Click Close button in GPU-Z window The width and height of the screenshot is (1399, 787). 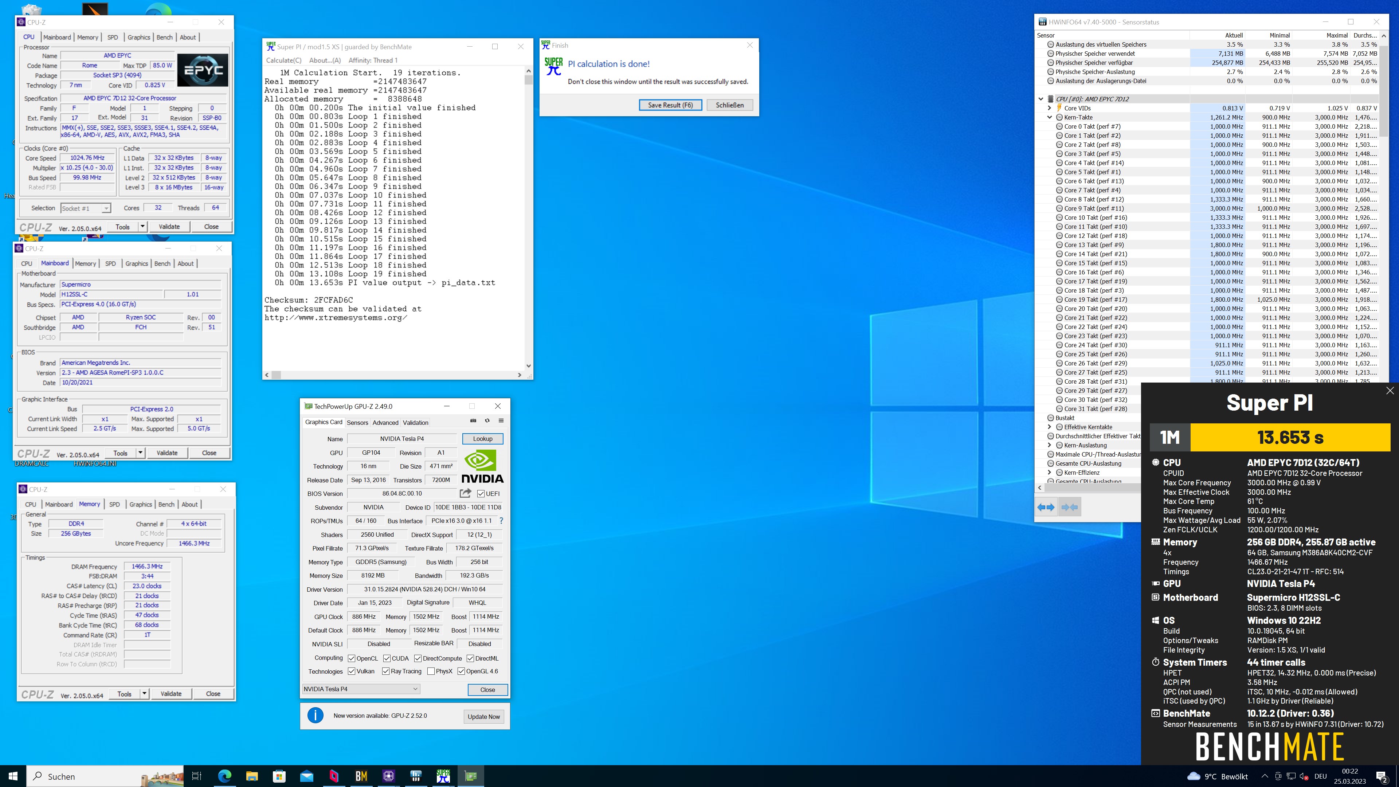pos(487,690)
